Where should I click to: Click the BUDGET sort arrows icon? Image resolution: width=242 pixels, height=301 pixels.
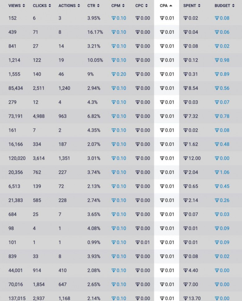233,6
